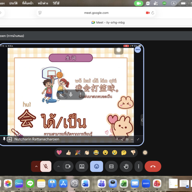Viewport: 192px width, 192px height.
Task: Unpin the presentation using pin icon
Action: pyautogui.click(x=4, y=139)
